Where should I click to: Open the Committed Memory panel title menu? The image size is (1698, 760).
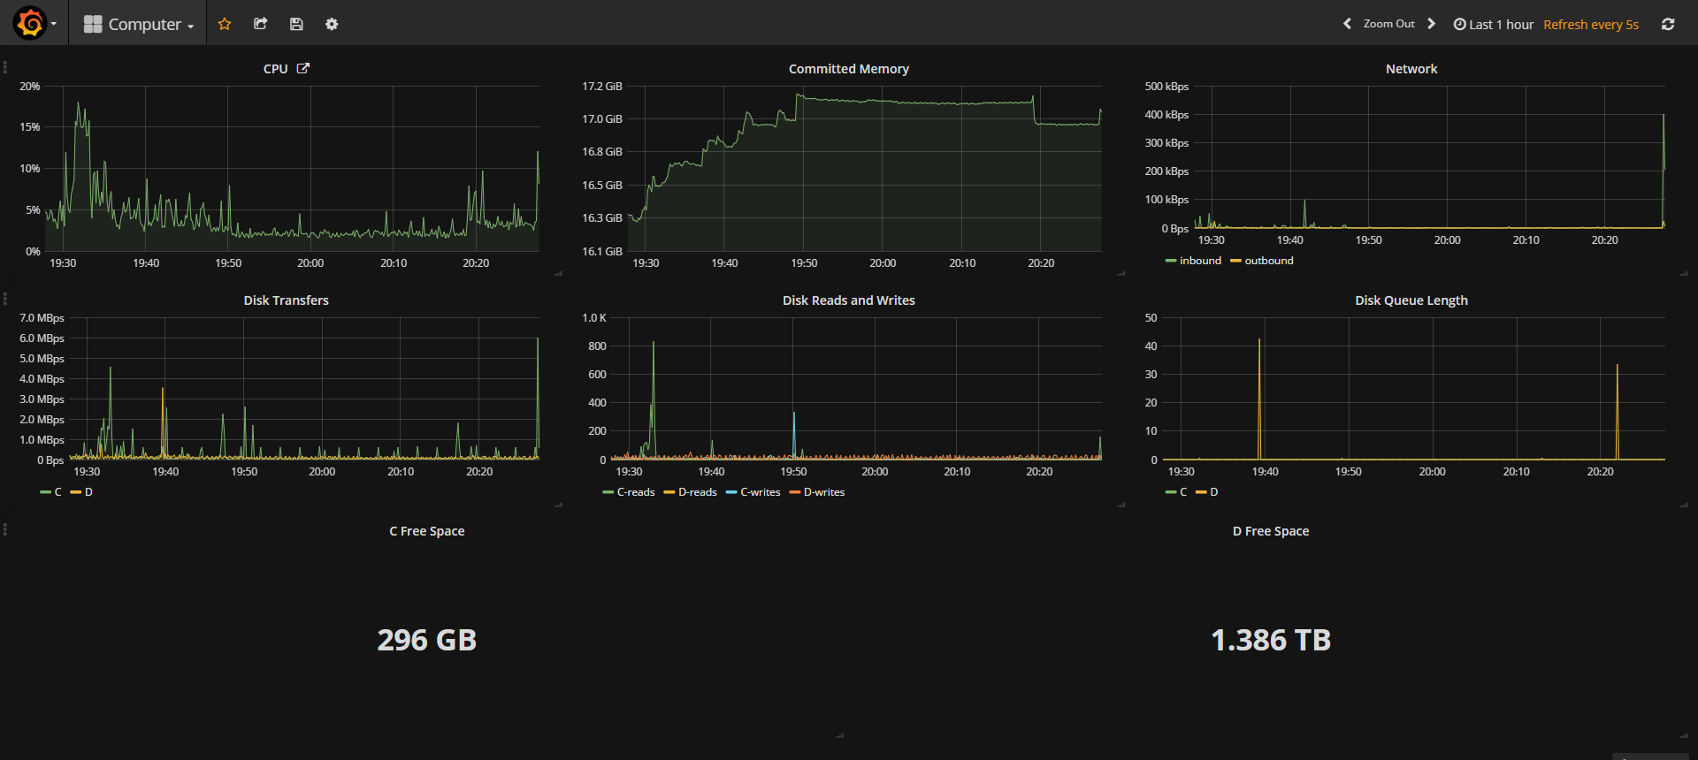pyautogui.click(x=848, y=69)
